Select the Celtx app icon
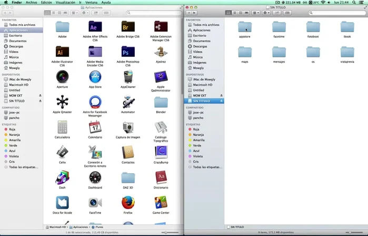368x236 pixels. coord(62,152)
